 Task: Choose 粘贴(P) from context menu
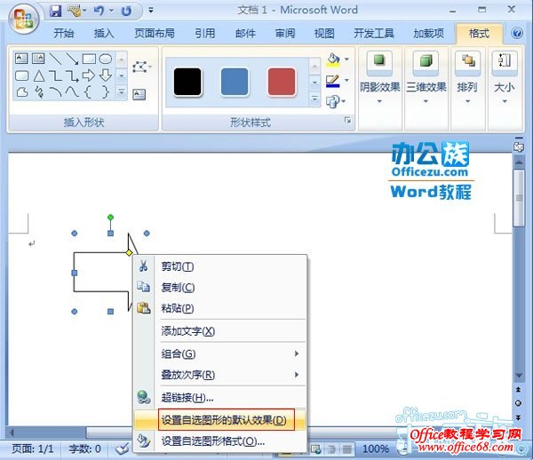click(x=220, y=308)
